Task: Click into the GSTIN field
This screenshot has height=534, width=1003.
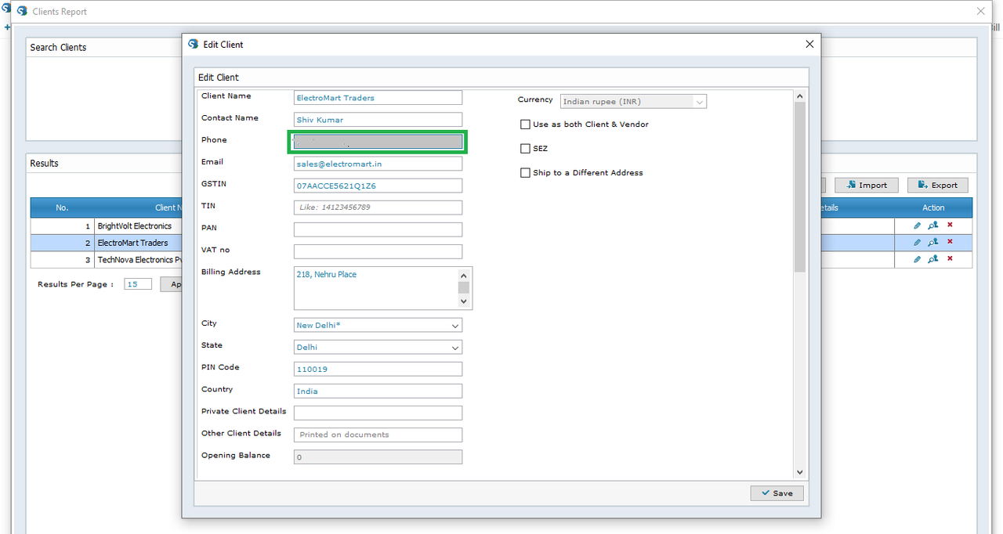Action: [378, 186]
